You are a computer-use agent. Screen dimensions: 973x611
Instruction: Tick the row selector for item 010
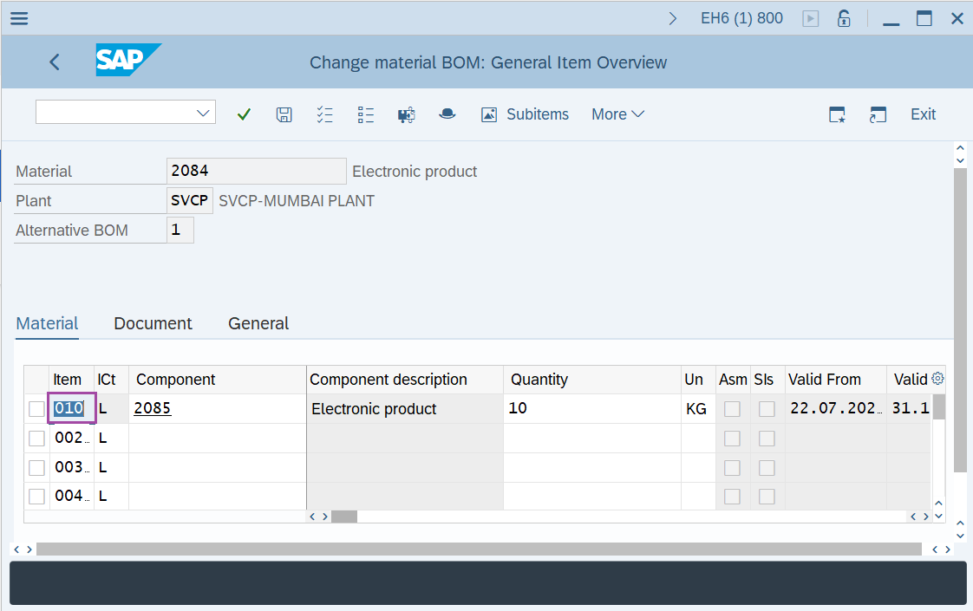pos(36,409)
